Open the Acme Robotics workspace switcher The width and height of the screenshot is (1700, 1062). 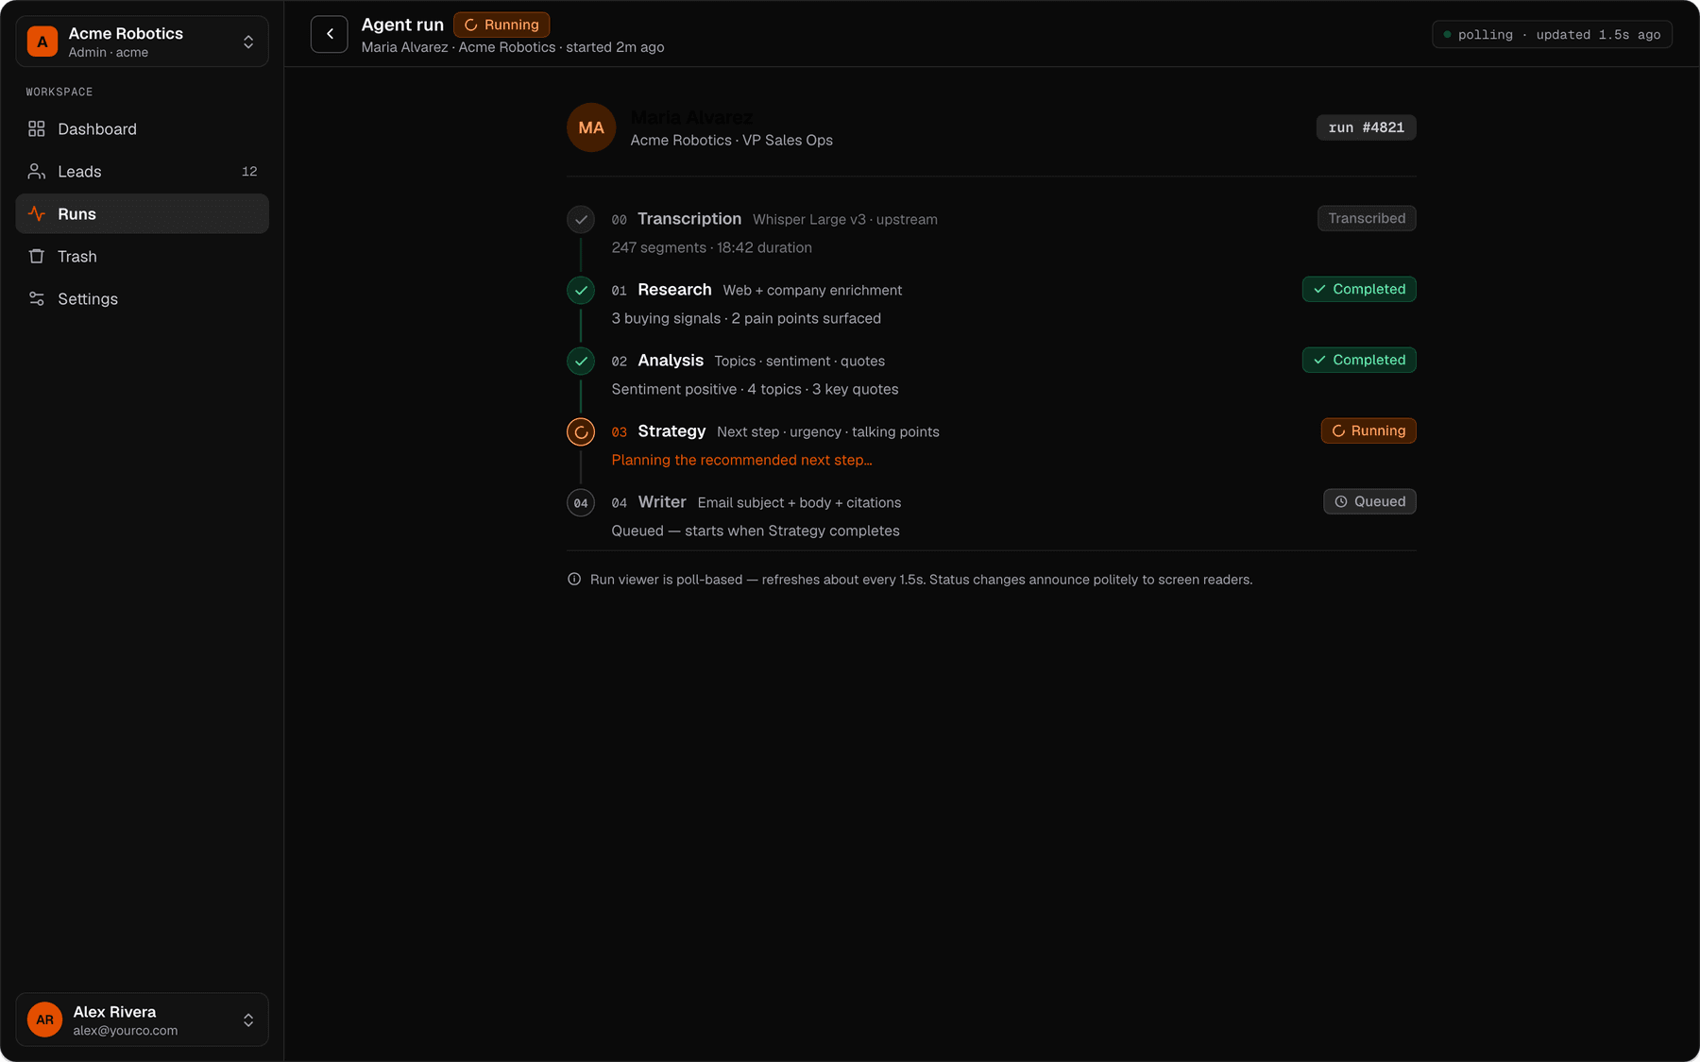(x=142, y=42)
